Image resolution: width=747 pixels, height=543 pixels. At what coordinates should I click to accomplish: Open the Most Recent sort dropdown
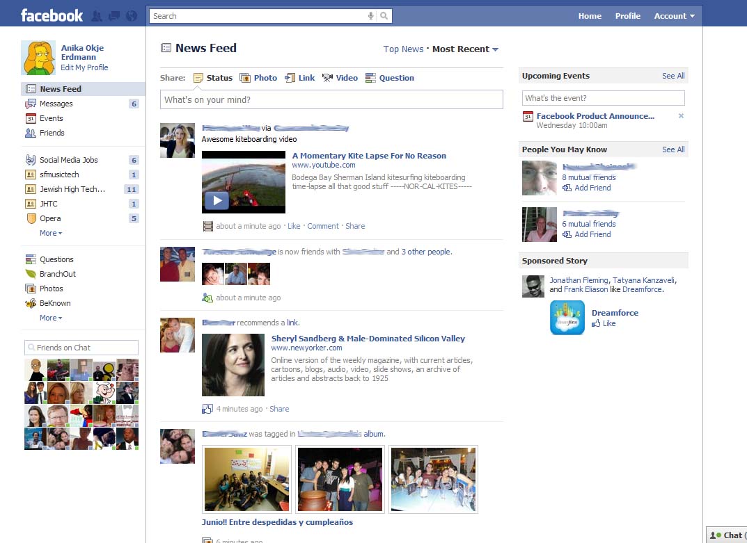[465, 49]
